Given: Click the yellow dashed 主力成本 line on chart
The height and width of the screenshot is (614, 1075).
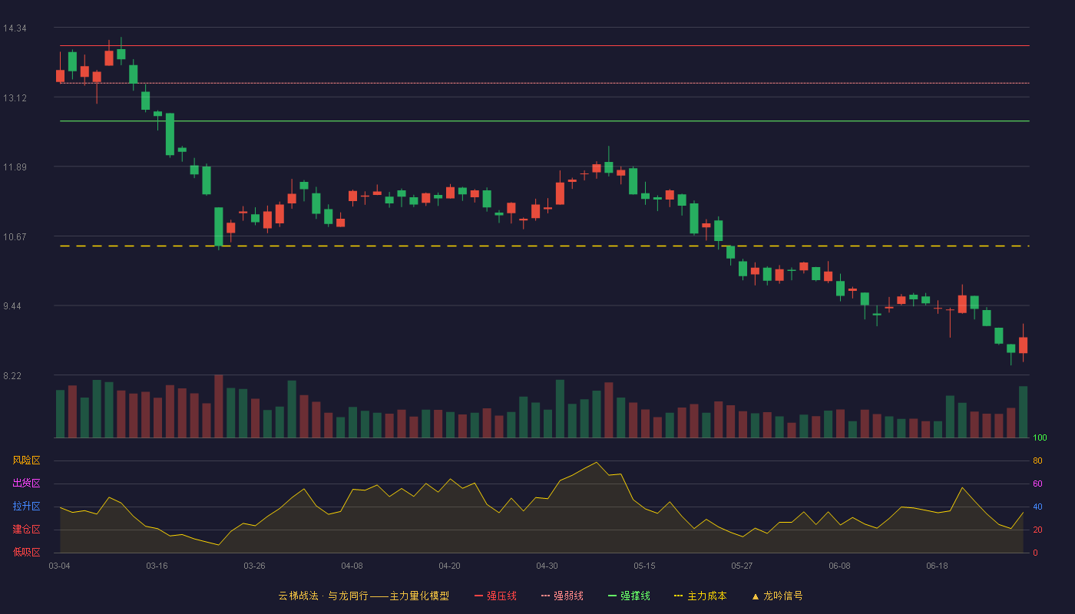Looking at the screenshot, I should pyautogui.click(x=544, y=246).
